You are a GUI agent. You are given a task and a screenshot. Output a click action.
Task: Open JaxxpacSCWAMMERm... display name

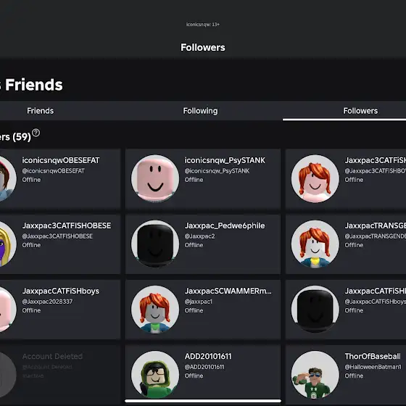click(228, 291)
